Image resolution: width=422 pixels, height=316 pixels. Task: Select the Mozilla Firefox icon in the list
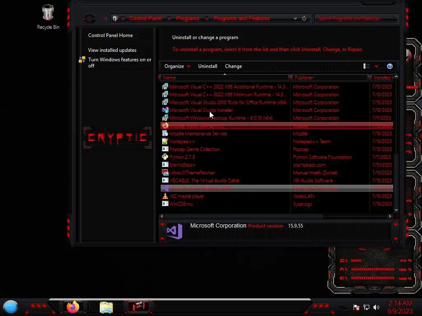pos(165,125)
